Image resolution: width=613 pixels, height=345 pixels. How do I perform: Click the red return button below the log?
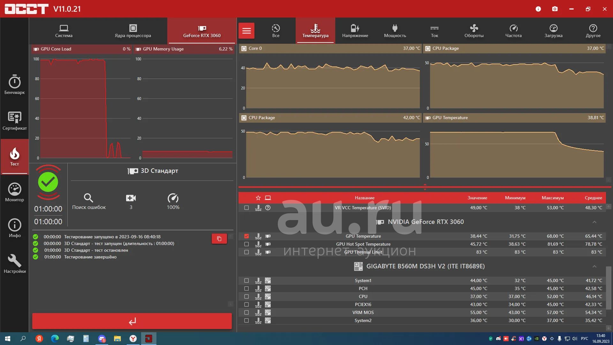[x=132, y=321]
